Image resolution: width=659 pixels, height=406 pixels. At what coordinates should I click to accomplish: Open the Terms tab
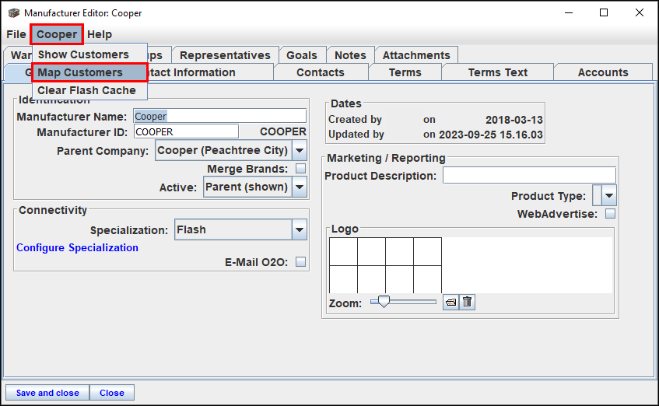point(405,72)
